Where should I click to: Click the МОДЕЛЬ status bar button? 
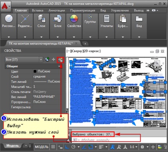pyautogui.click(x=42, y=147)
